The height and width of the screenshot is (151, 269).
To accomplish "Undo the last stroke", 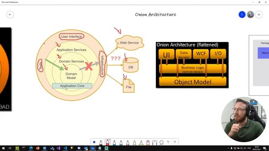I will click(168, 142).
